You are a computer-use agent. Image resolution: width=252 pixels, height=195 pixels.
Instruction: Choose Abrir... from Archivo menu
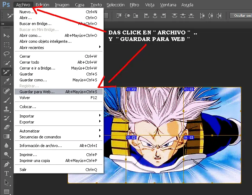click(x=59, y=18)
